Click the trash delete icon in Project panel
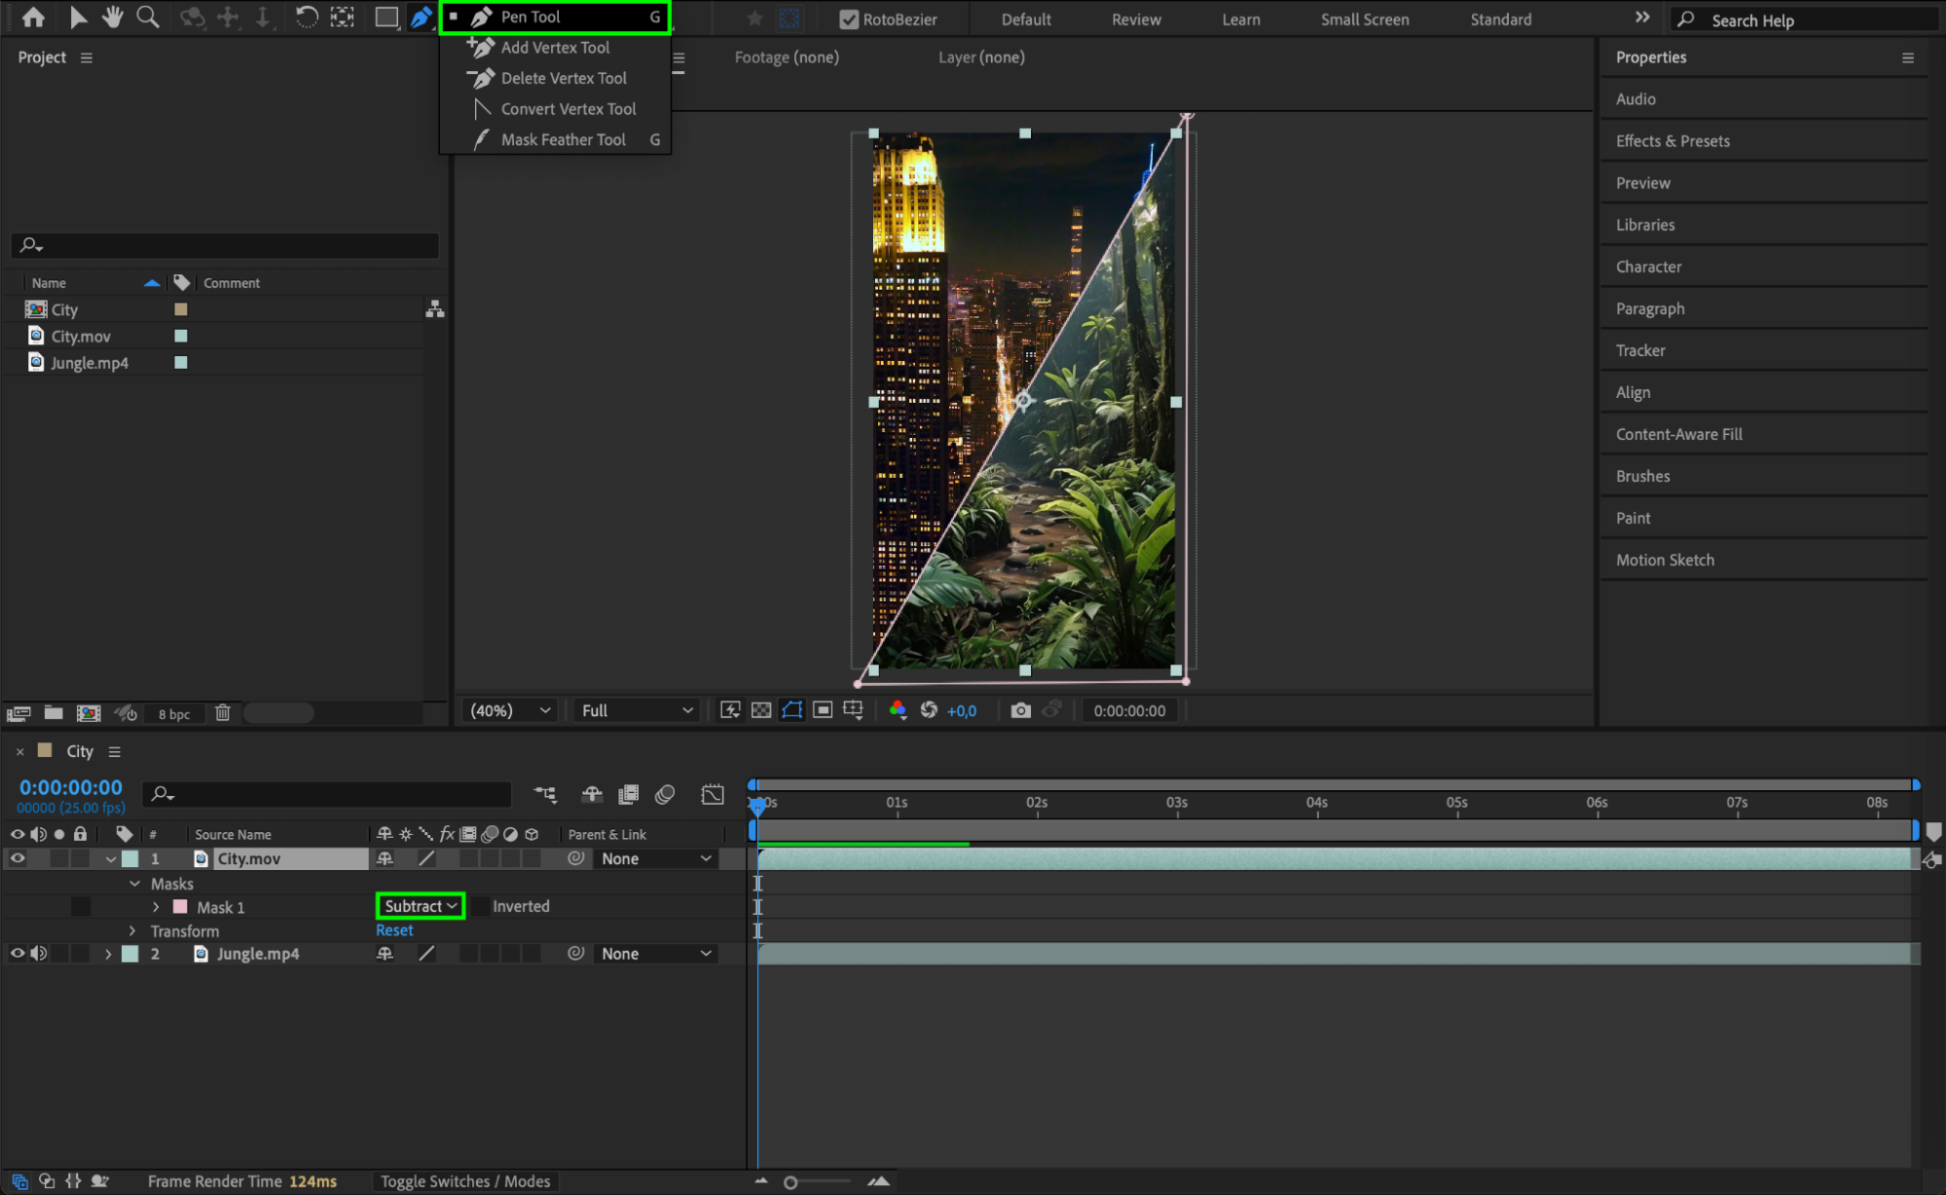 (223, 713)
